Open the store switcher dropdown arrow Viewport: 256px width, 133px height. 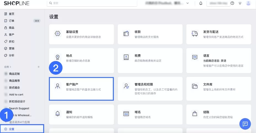[188, 3]
